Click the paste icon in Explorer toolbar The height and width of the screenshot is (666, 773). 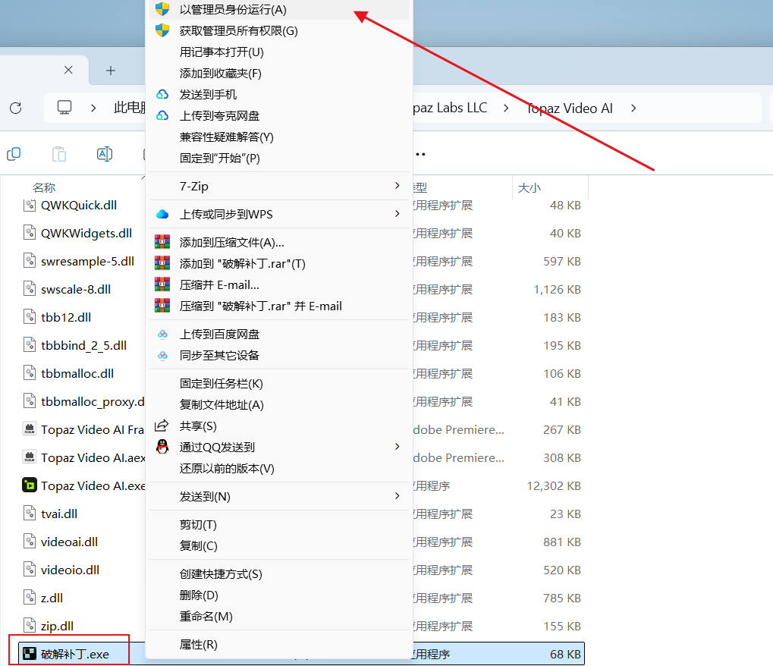click(59, 154)
